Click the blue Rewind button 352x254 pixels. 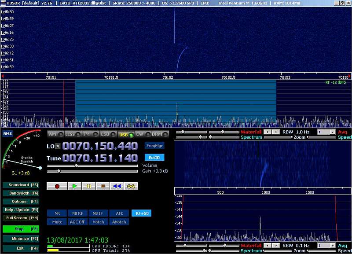pos(117,186)
